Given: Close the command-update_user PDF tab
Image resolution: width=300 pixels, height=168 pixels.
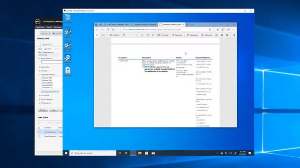Looking at the screenshot, I should click(x=183, y=25).
